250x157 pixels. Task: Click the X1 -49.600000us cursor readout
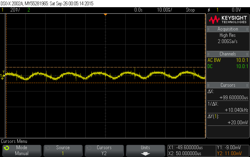click(186, 147)
